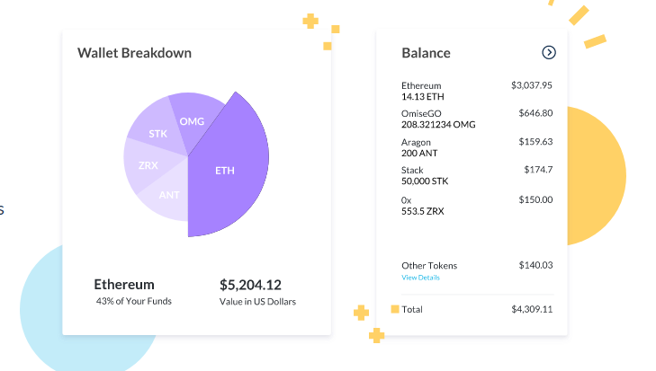Select the ETH slice of the pie chart
The image size is (656, 371).
pyautogui.click(x=226, y=169)
